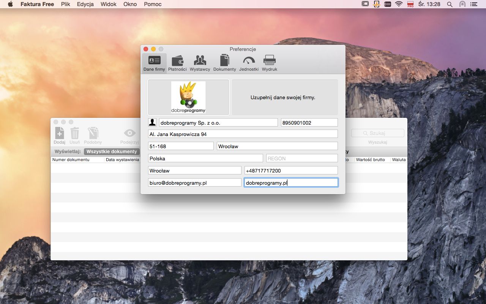Click Waluta column header

tap(399, 160)
